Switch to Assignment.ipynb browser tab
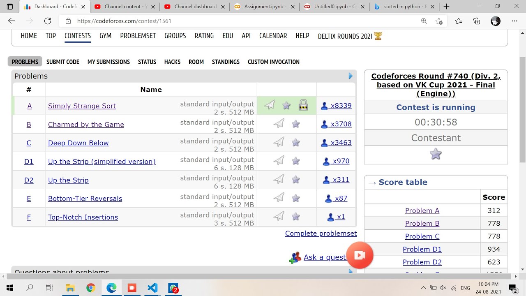This screenshot has height=296, width=526. pyautogui.click(x=265, y=7)
